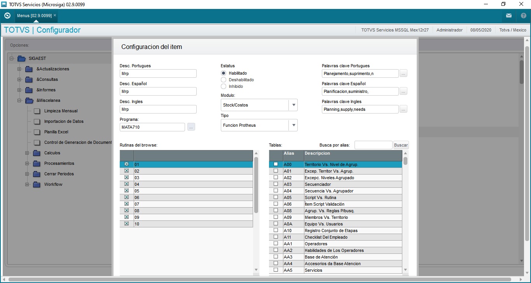Click the &Miscelanea folder icon
Image resolution: width=531 pixels, height=283 pixels.
click(29, 100)
